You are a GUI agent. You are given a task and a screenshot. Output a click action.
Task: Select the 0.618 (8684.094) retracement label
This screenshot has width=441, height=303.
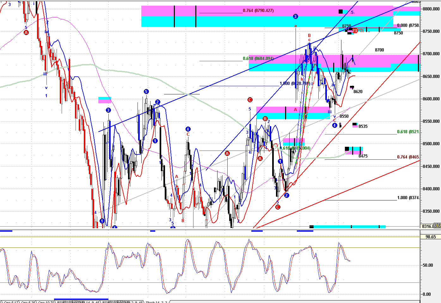258,58
